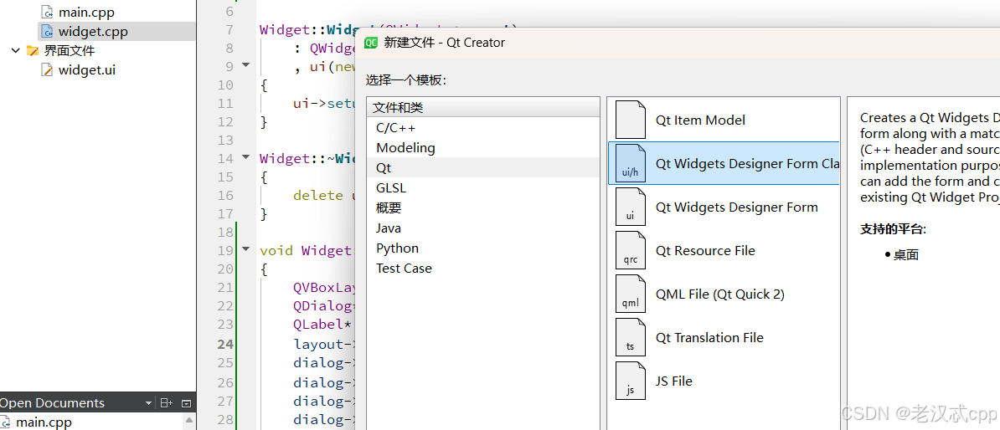Screen dimensions: 1000x430
Task: Click the QLabel* code on line 23
Action: (322, 325)
